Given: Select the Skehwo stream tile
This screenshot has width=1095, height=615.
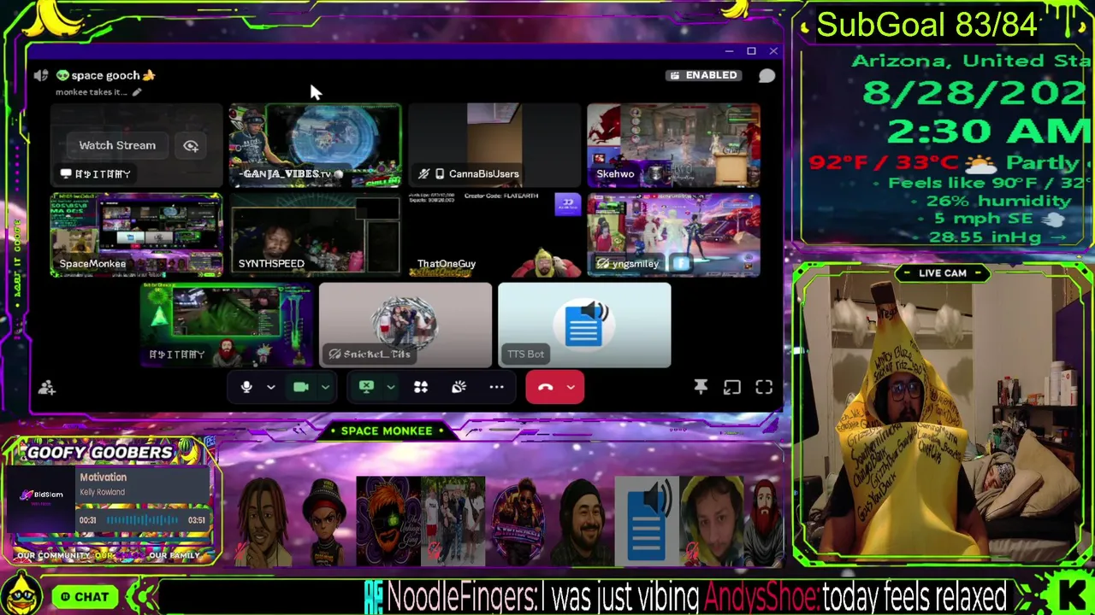Looking at the screenshot, I should 673,145.
